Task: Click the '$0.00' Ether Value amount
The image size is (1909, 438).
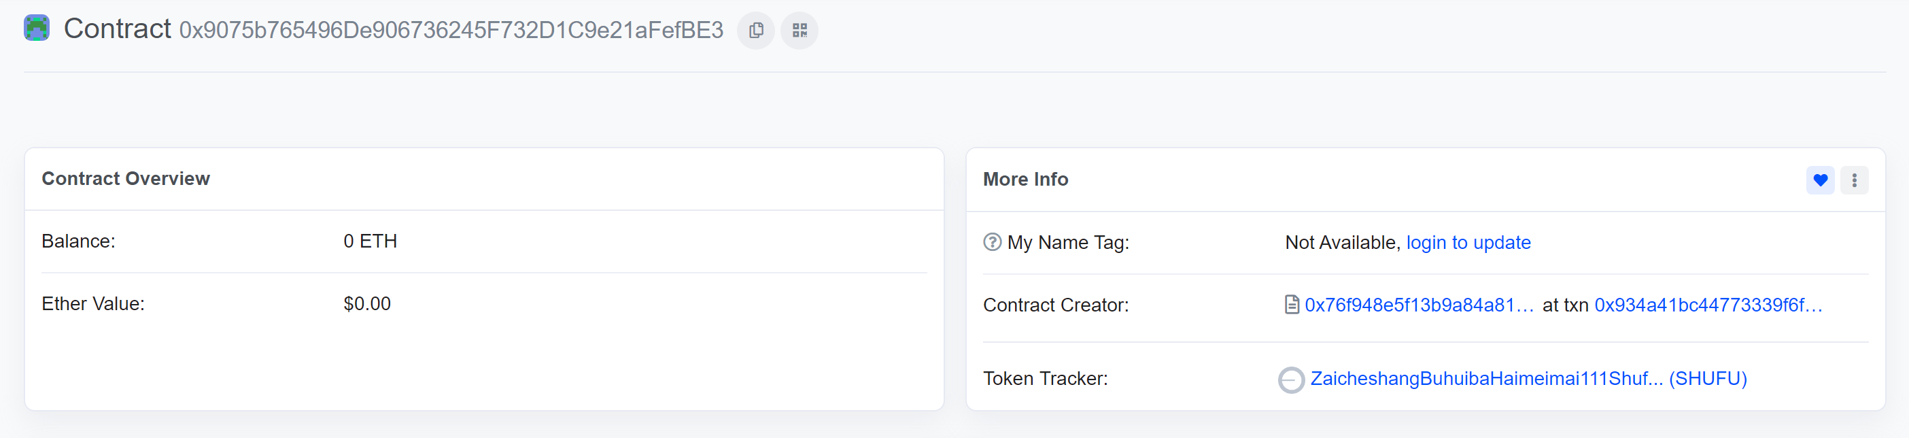Action: (x=367, y=304)
